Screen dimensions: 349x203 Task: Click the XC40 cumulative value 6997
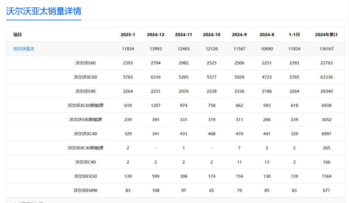(326, 134)
